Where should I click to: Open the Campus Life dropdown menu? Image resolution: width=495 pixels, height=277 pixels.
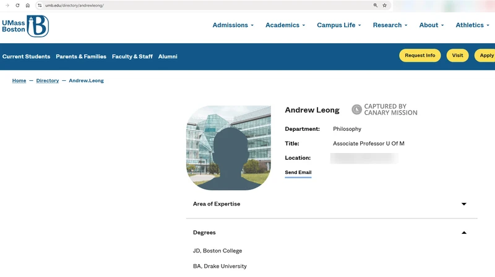pos(338,25)
